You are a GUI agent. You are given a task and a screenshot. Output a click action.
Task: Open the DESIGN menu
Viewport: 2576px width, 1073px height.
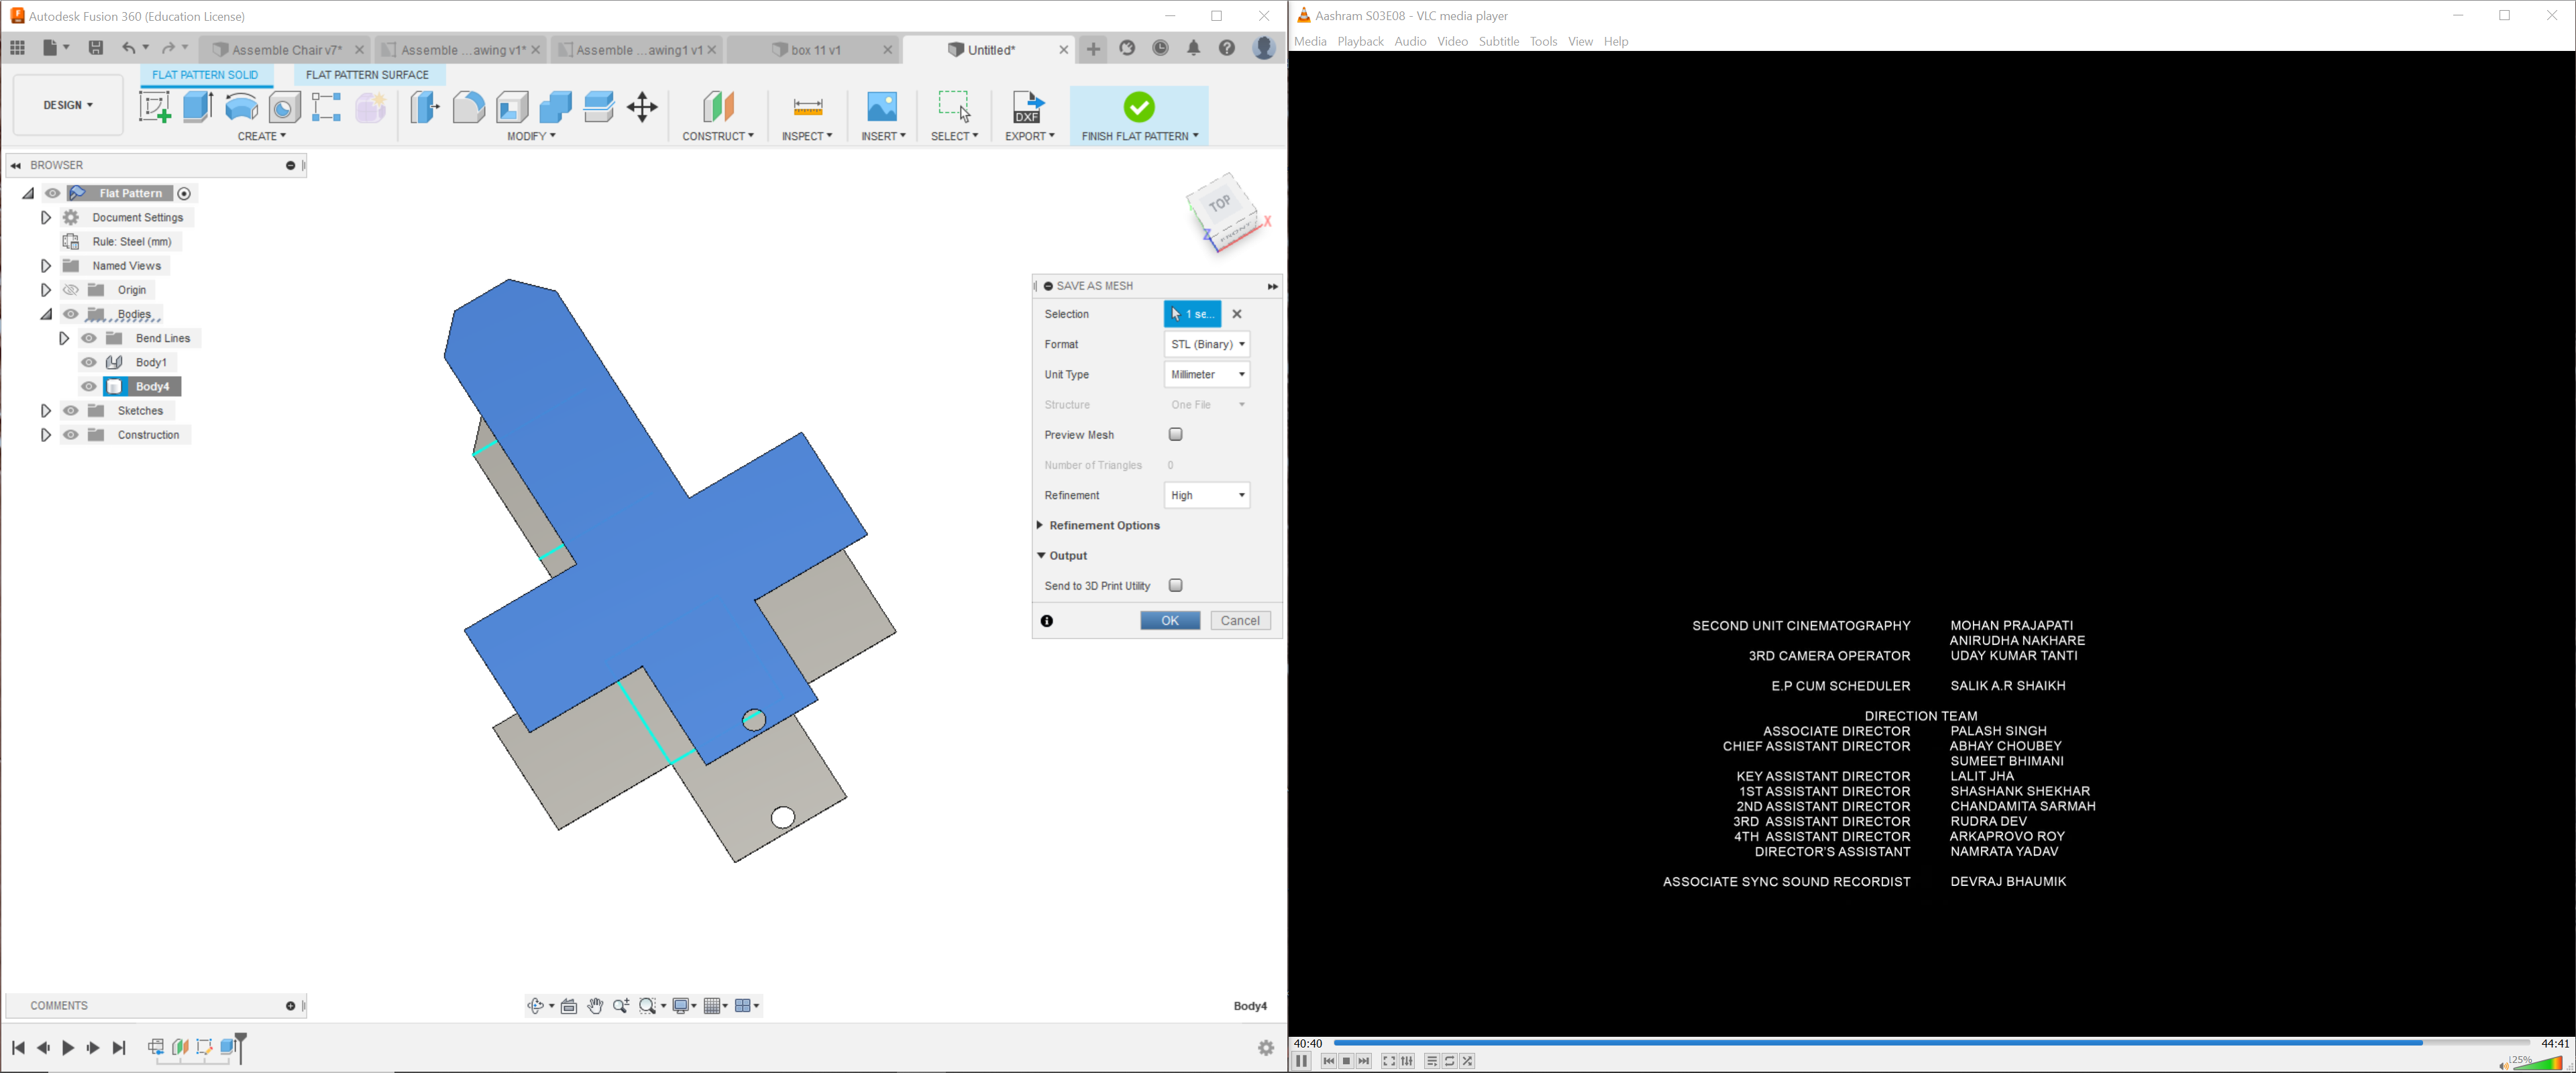(67, 105)
